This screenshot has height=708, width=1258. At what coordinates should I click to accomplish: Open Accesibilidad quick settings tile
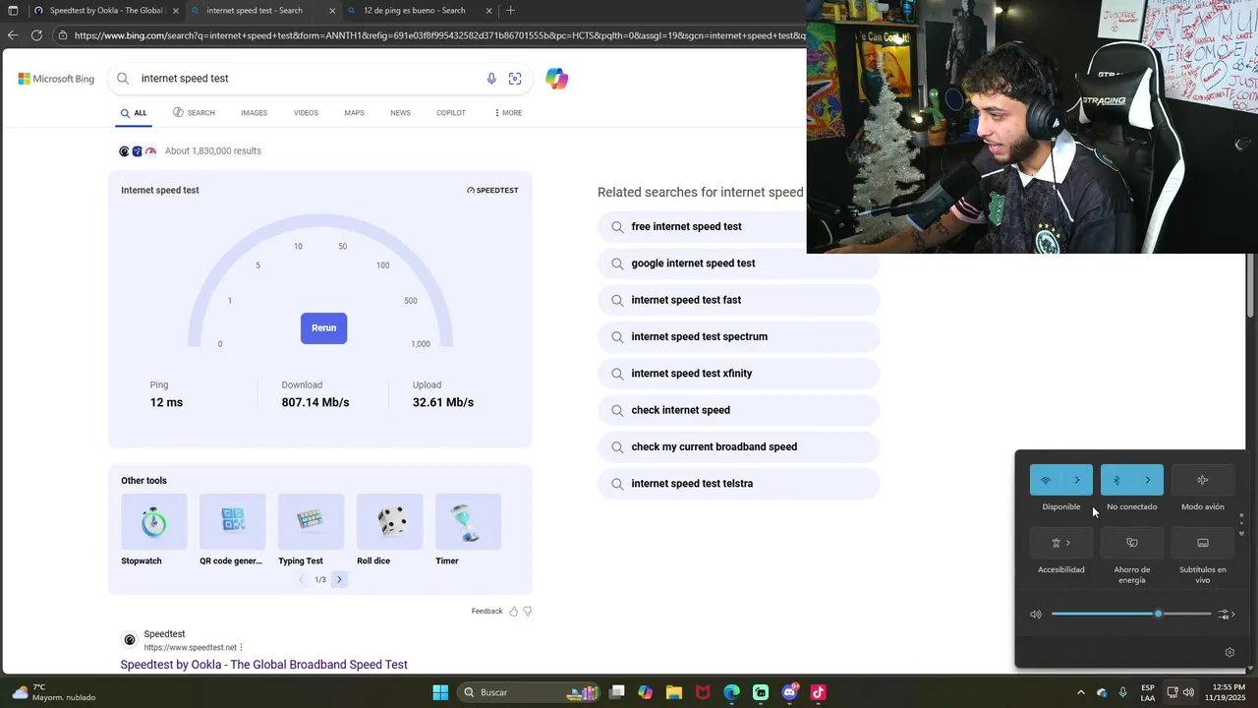click(1061, 543)
